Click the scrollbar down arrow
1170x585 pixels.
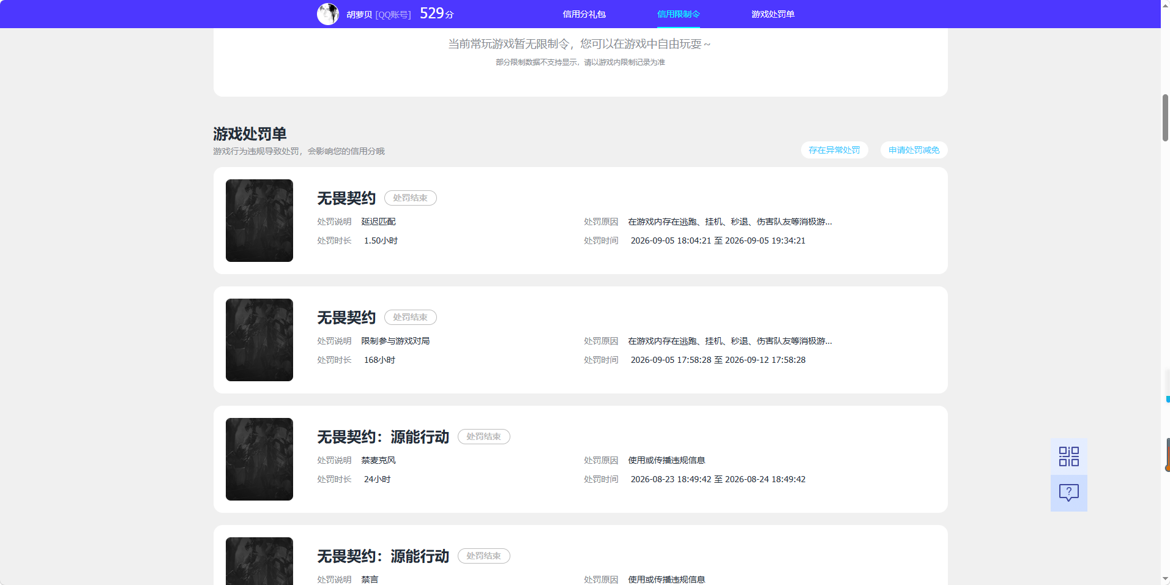pos(1165,579)
